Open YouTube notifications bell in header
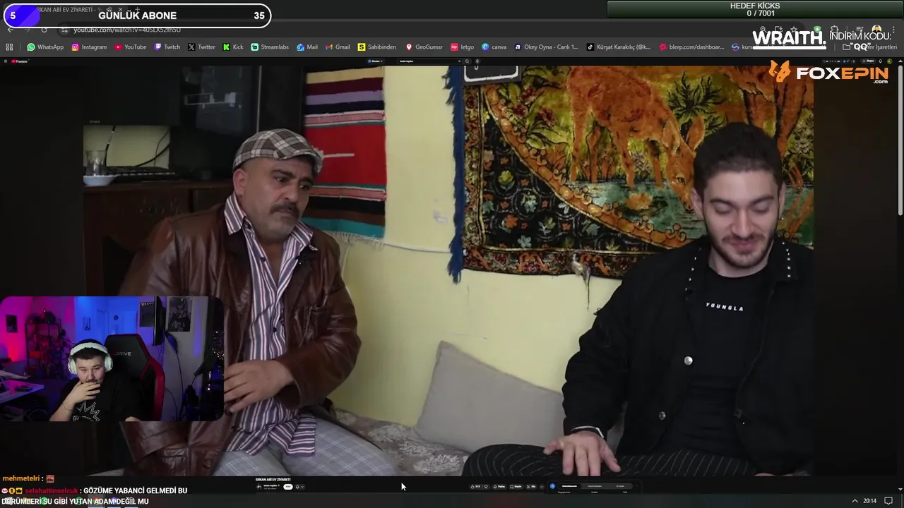Screen dimensions: 904x508 coord(880,61)
